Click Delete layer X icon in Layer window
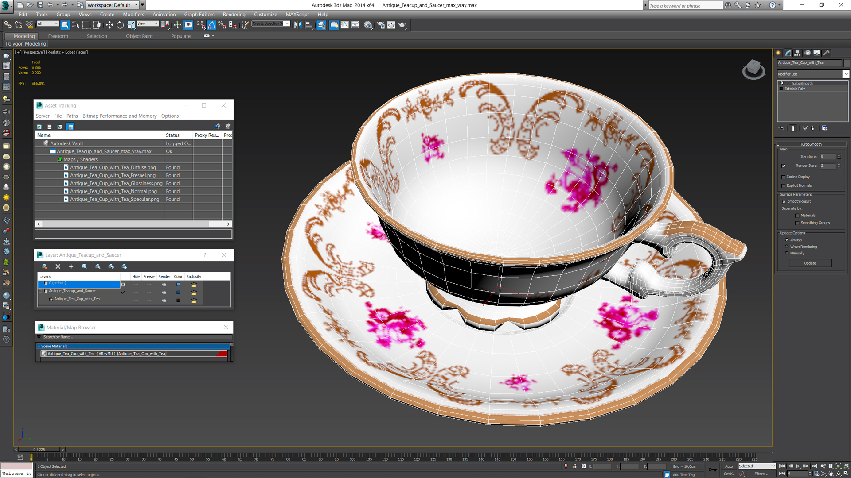The height and width of the screenshot is (478, 851). coord(58,266)
